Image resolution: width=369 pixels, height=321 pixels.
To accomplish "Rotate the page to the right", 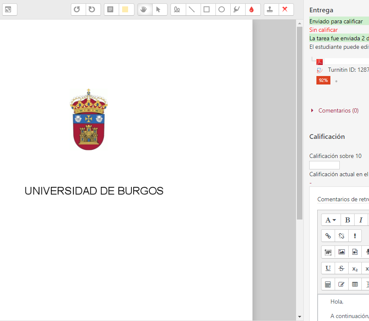I will (93, 10).
